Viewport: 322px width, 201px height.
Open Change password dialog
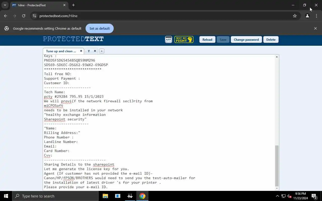[x=246, y=39]
